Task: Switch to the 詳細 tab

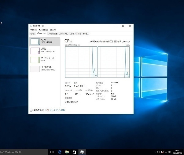Action: (79, 34)
